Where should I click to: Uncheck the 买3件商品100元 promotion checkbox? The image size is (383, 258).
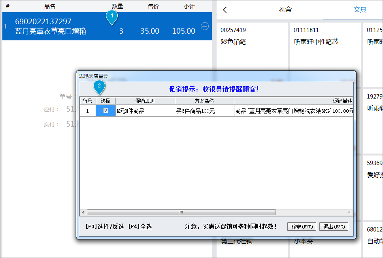click(x=106, y=111)
